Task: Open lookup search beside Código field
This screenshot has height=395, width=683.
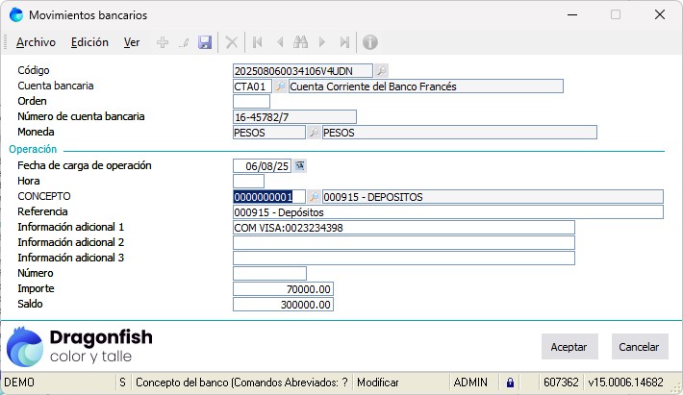Action: pyautogui.click(x=381, y=71)
